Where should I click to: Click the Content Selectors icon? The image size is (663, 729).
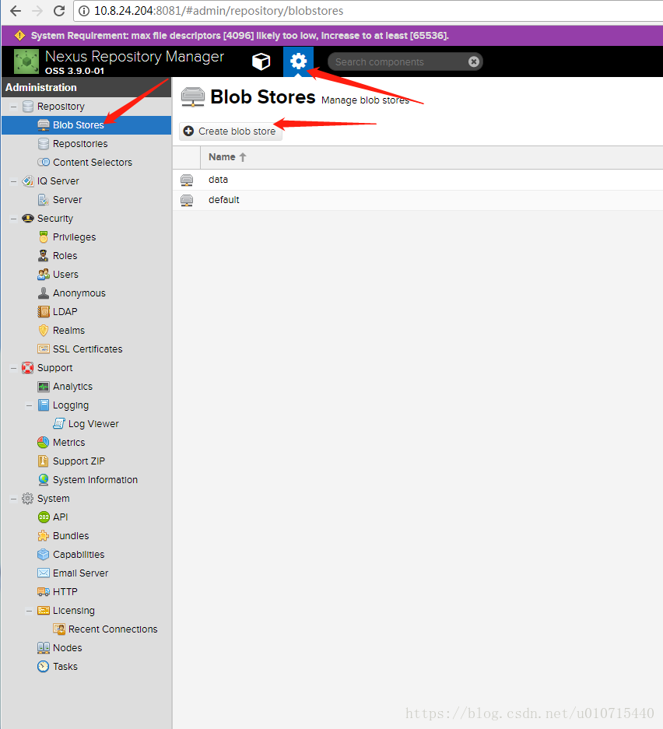(x=44, y=163)
